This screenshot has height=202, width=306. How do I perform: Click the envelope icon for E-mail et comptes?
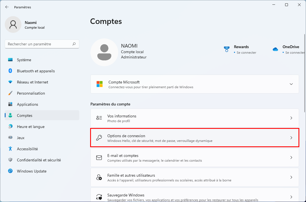click(99, 157)
